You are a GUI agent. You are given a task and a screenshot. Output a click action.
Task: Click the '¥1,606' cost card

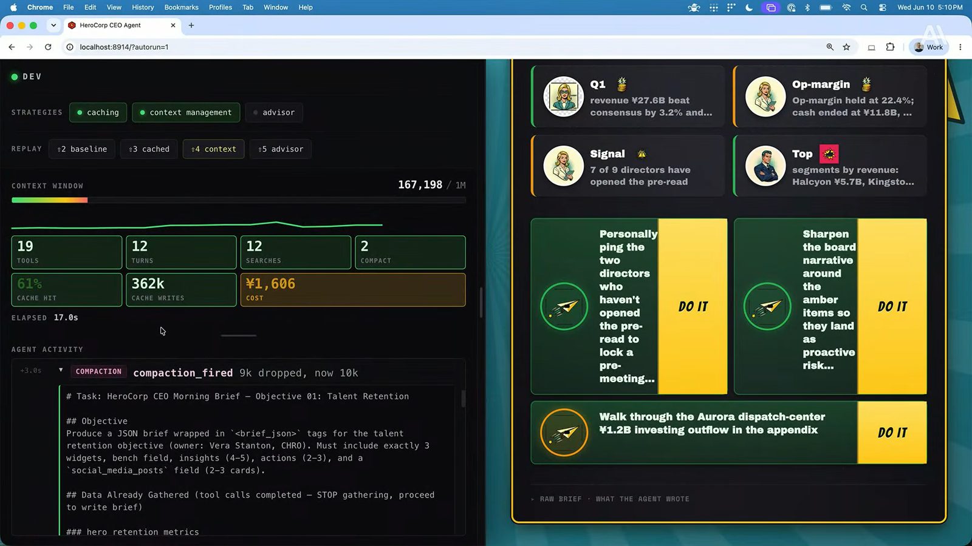coord(353,289)
